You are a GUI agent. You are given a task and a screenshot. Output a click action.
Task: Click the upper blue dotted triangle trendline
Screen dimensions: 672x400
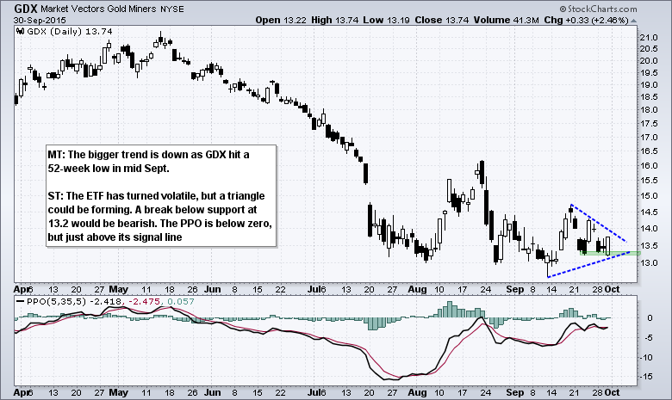click(599, 224)
